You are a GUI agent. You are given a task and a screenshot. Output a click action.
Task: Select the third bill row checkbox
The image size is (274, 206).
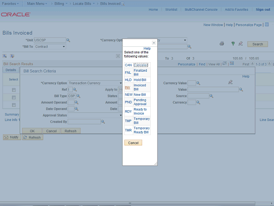point(14,105)
